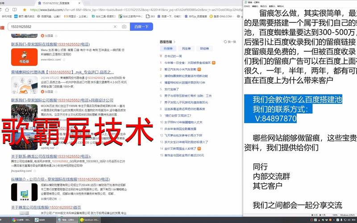Open result 纵横简介 - 公司介绍 - 皇家国际在线客服
Viewport: 357px width, 223px height.
click(x=61, y=179)
